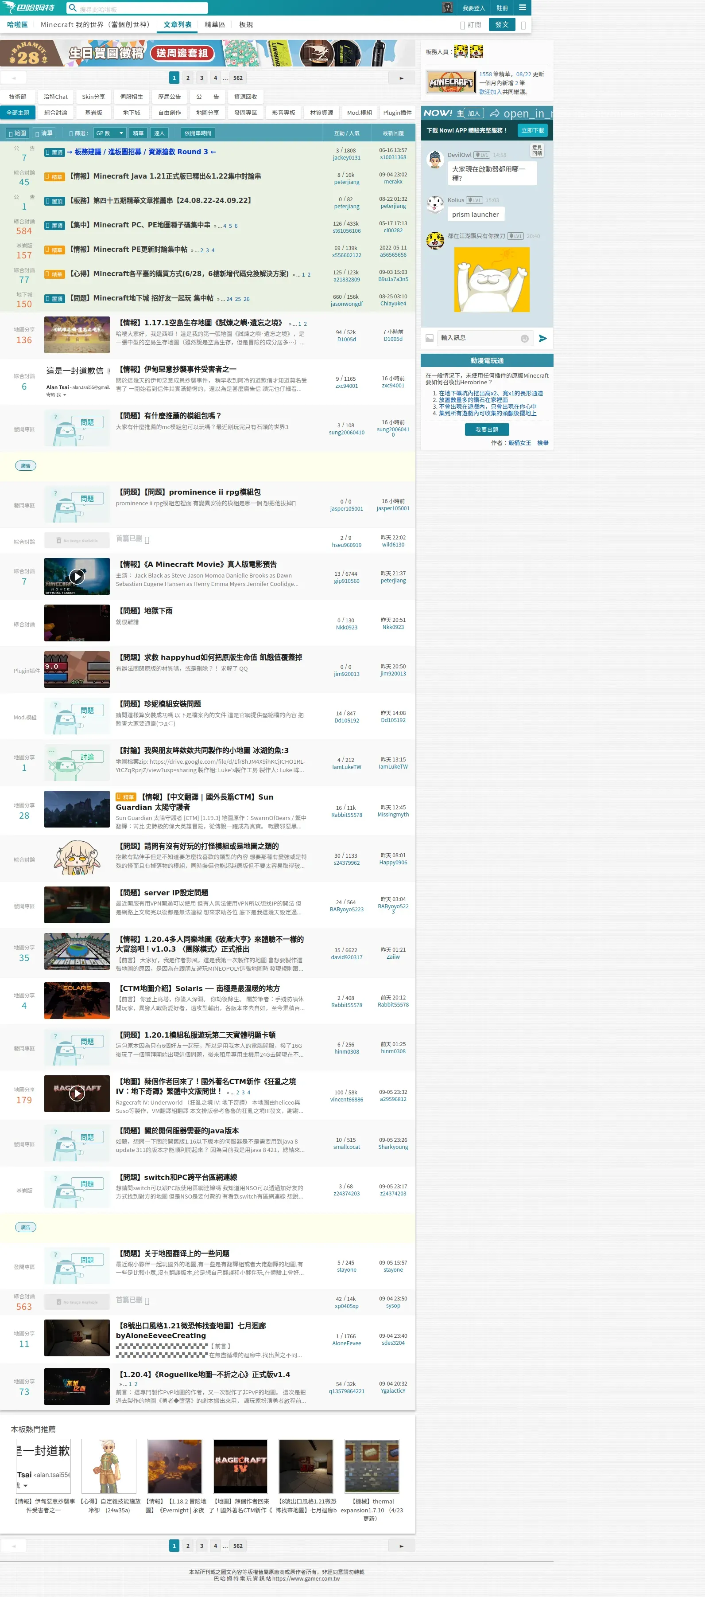Click the icon right of the 發文 button
Viewport: 705px width, 1597px height.
click(x=523, y=25)
